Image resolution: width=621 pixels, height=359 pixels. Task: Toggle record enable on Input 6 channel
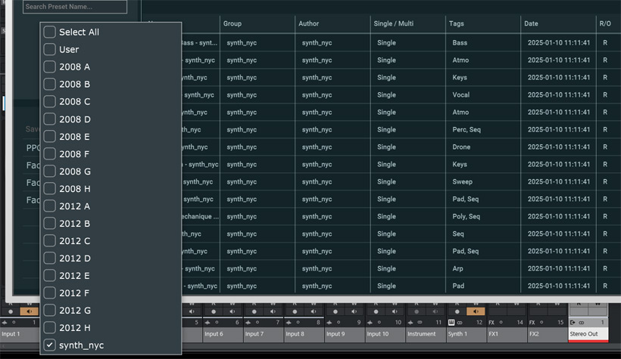coord(214,311)
